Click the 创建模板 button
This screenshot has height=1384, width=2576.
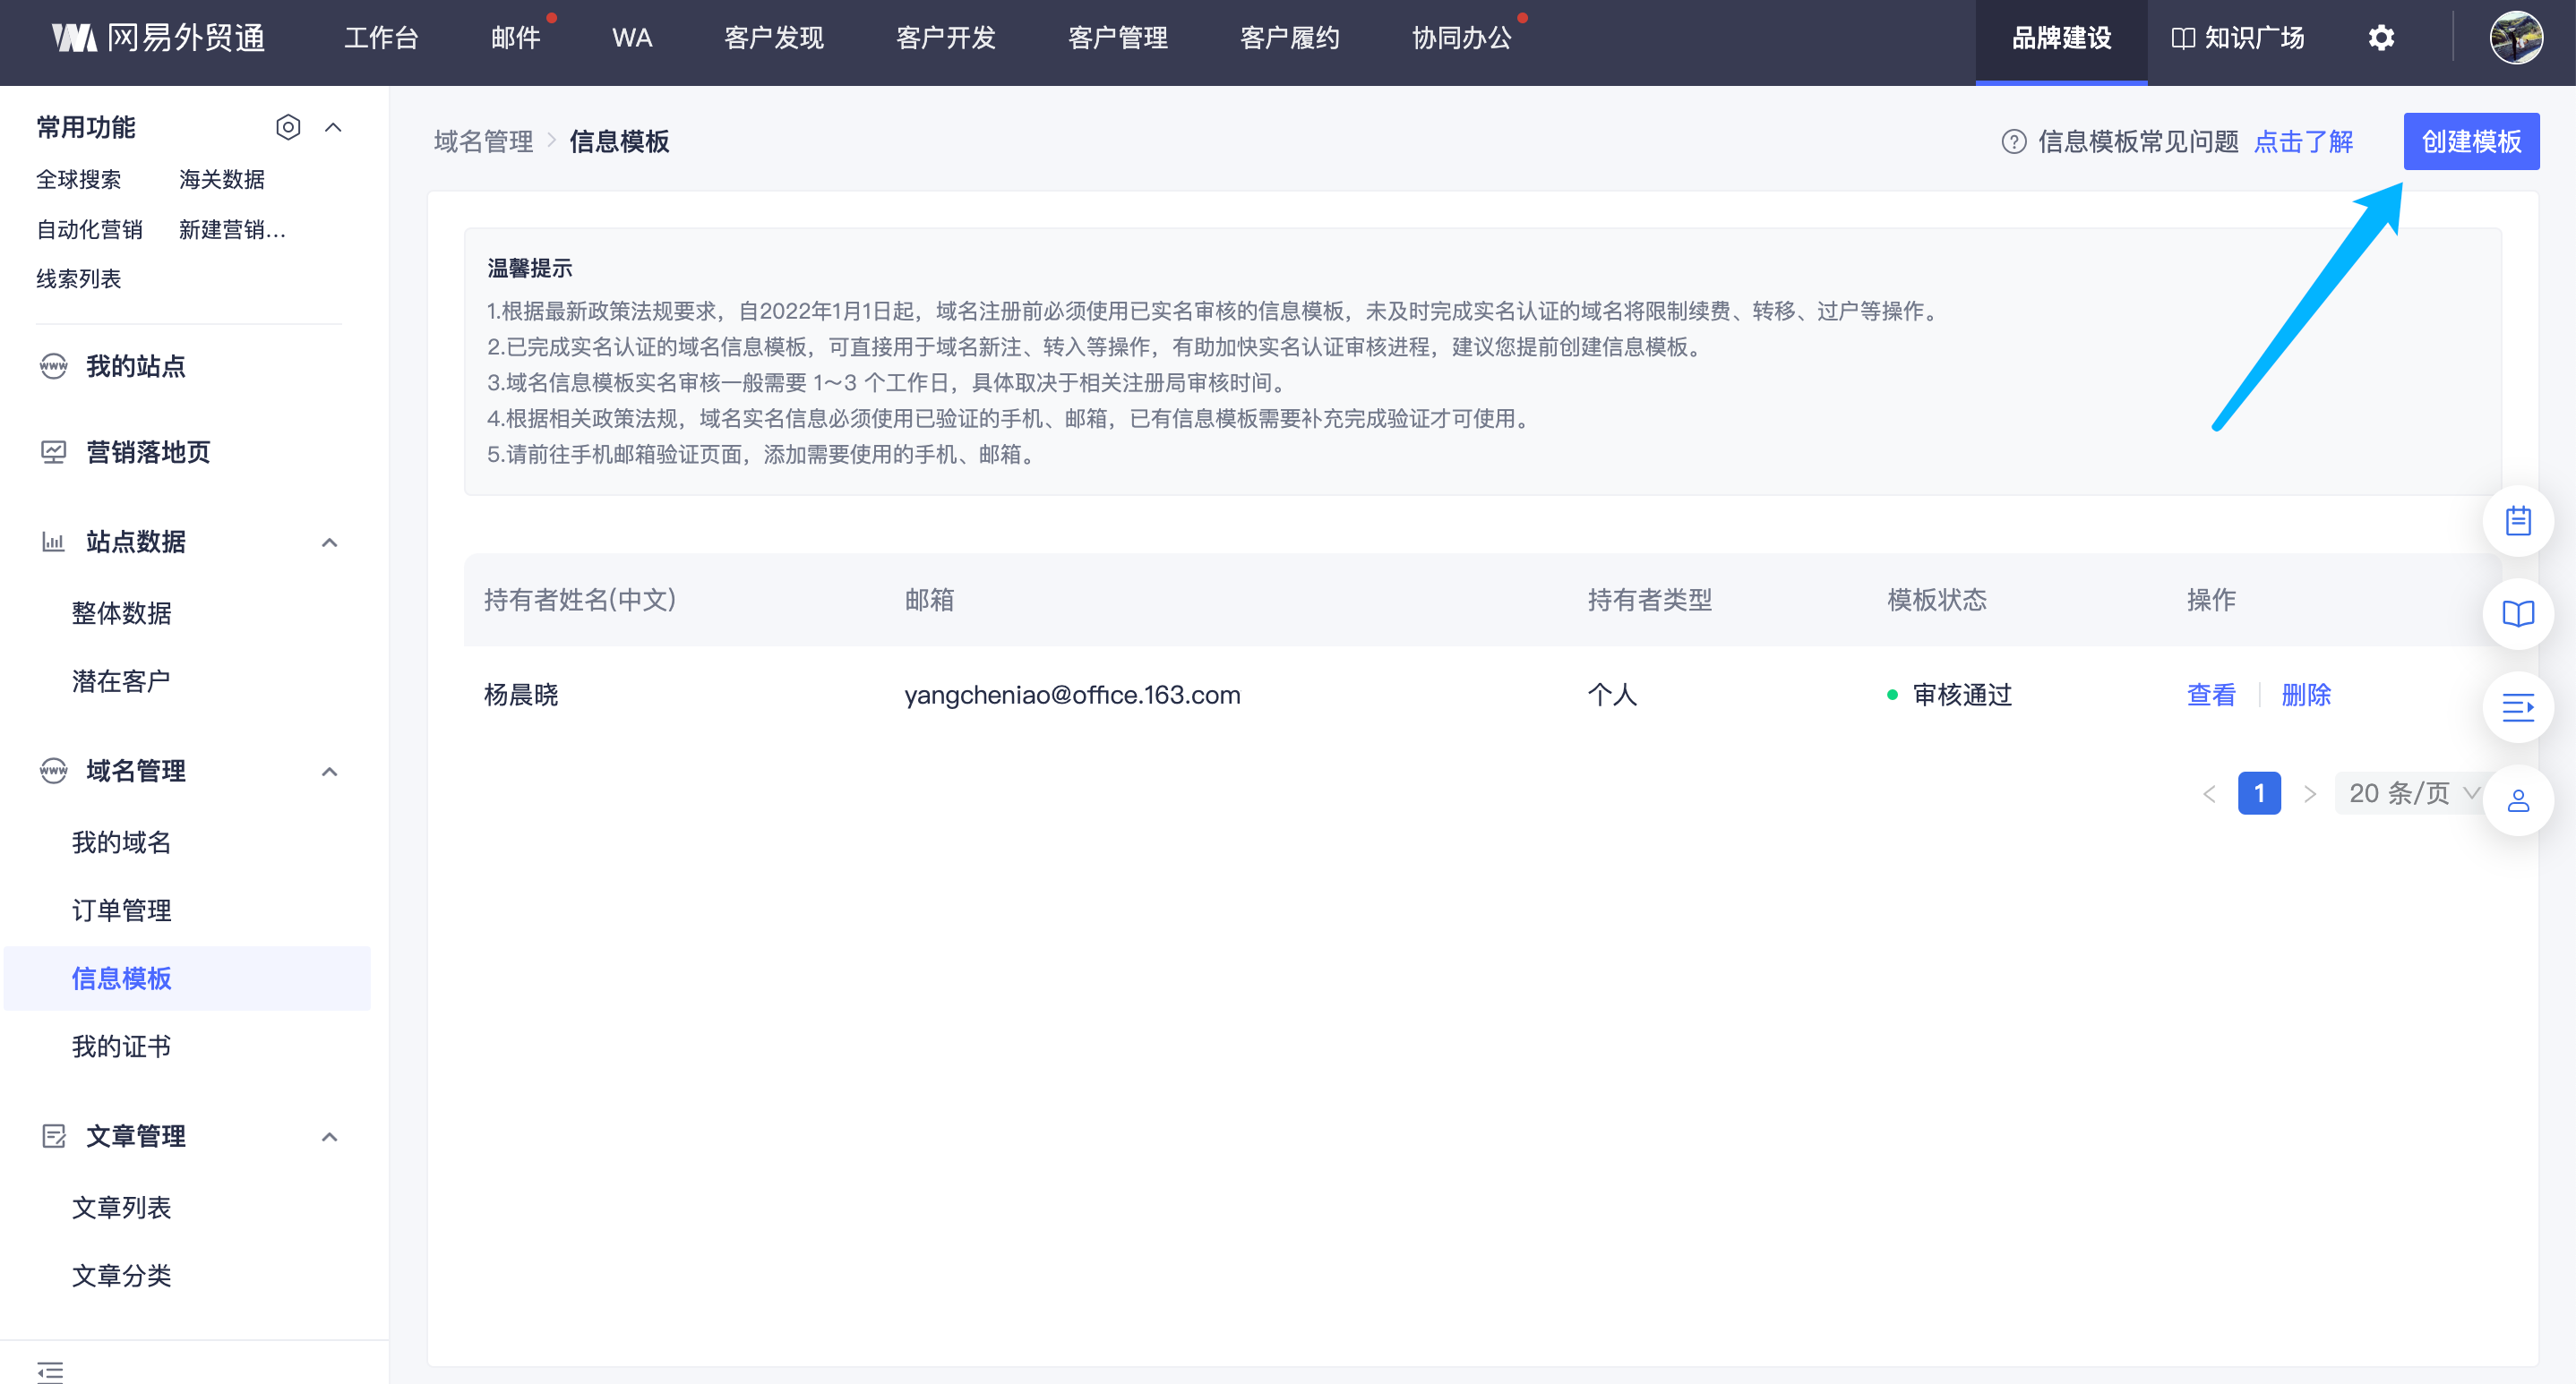(x=2470, y=142)
